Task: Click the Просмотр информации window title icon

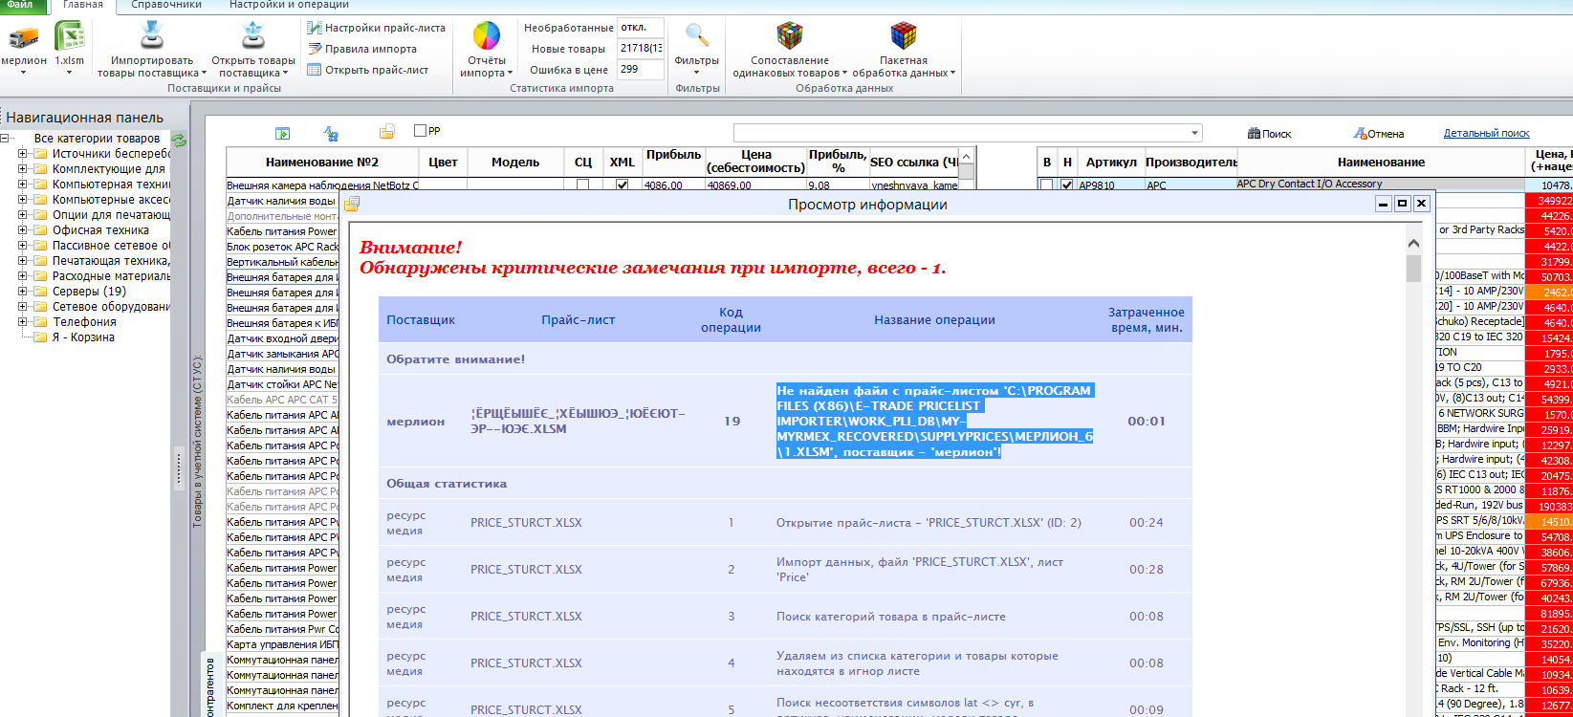Action: coord(352,204)
